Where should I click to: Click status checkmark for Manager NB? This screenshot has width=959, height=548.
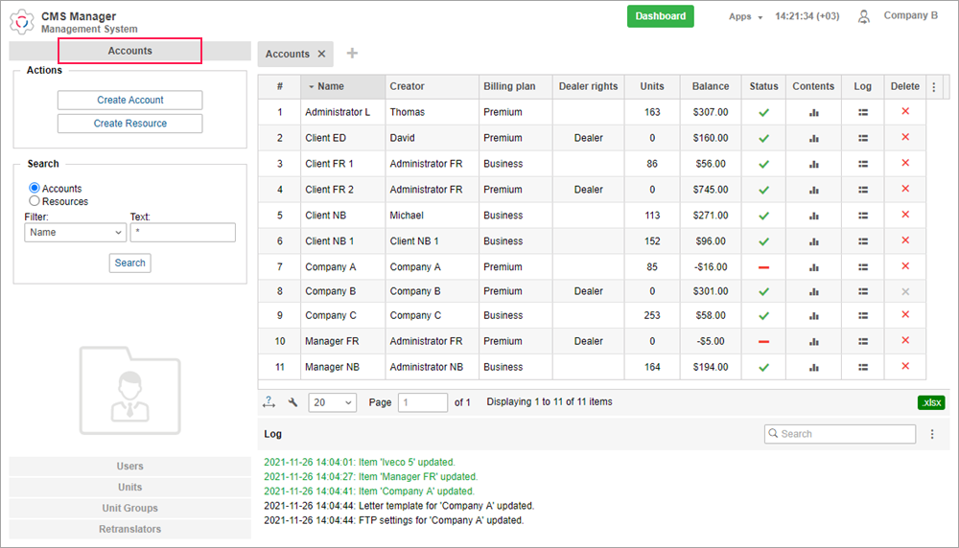pyautogui.click(x=763, y=367)
